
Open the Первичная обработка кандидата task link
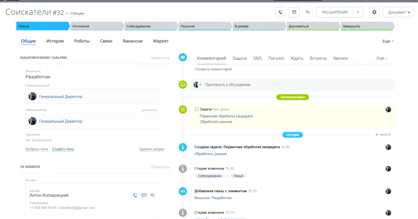(x=226, y=116)
